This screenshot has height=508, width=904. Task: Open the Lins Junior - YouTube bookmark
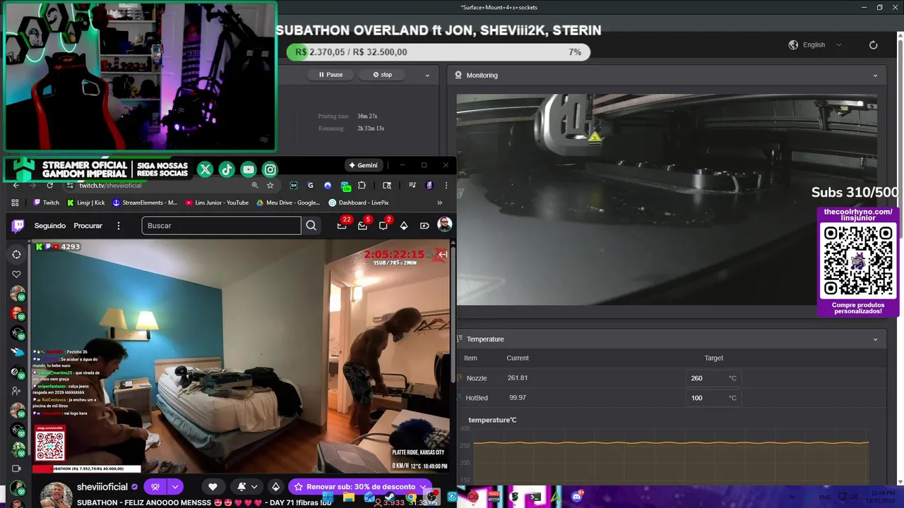(217, 202)
